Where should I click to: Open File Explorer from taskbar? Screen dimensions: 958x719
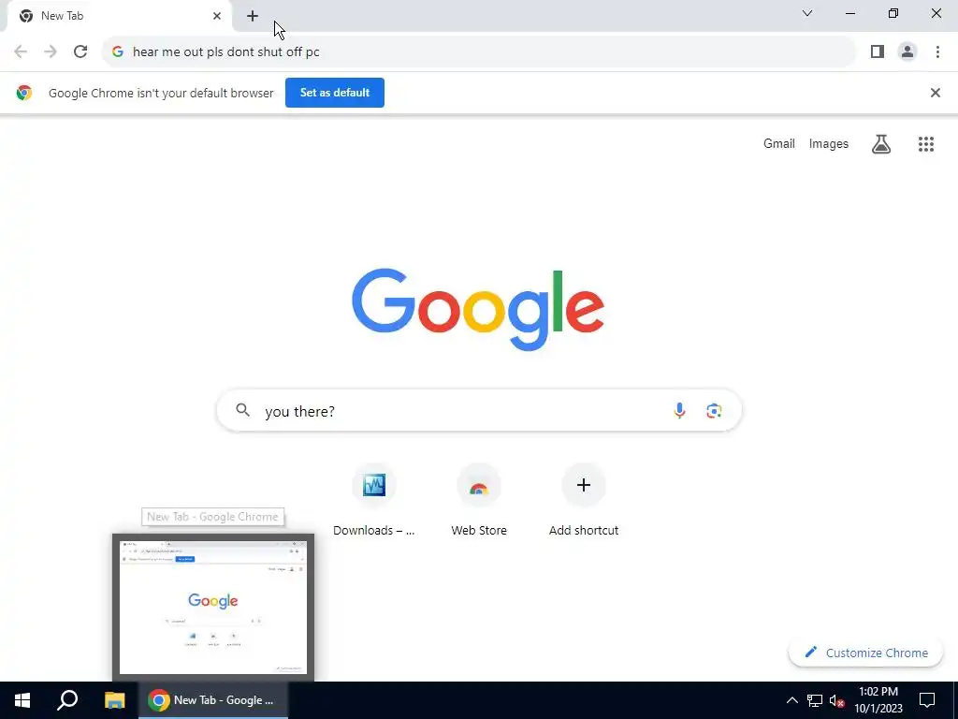click(114, 700)
